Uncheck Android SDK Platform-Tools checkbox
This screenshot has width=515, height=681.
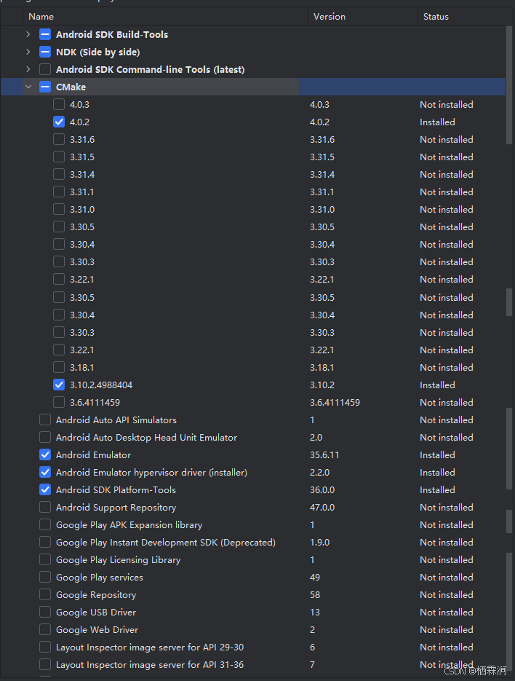(x=45, y=489)
